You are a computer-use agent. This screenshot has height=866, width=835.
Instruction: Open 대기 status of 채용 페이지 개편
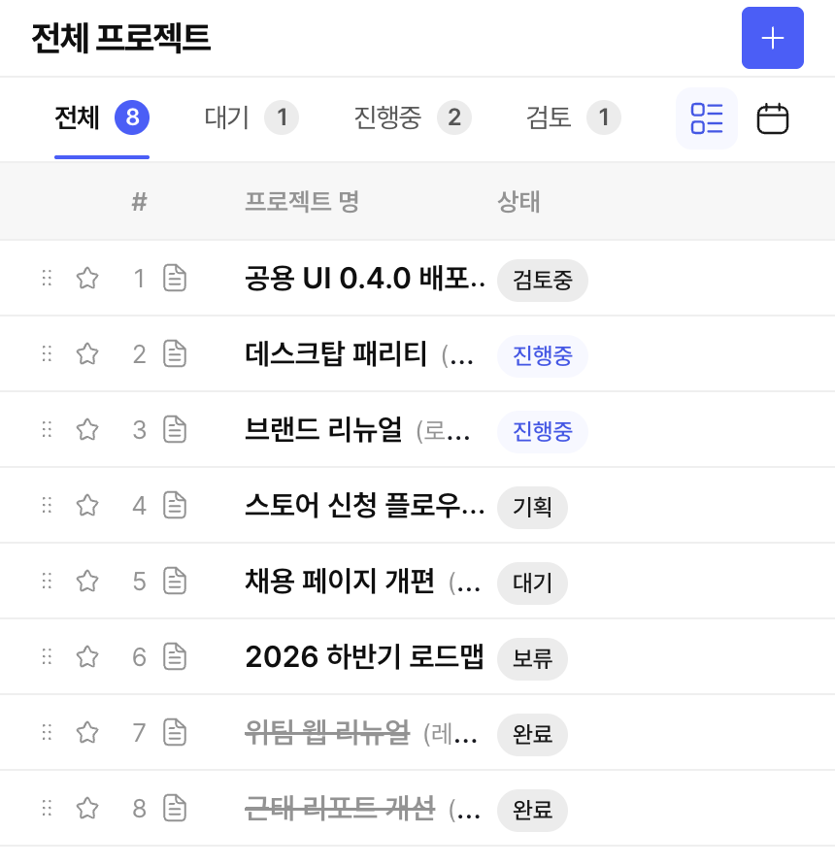pyautogui.click(x=532, y=583)
